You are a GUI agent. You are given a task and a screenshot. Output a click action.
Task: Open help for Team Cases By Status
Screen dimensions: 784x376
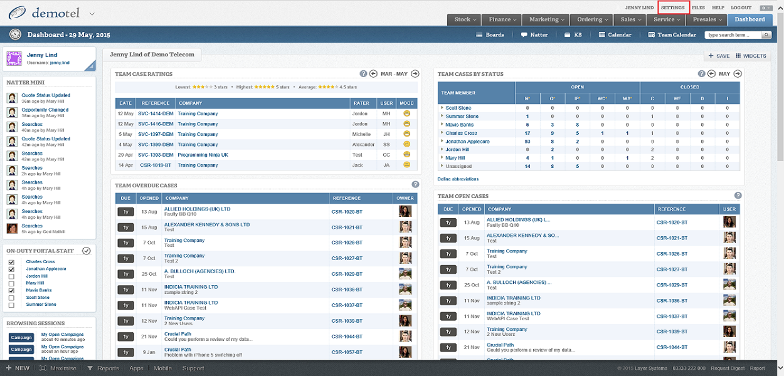702,74
